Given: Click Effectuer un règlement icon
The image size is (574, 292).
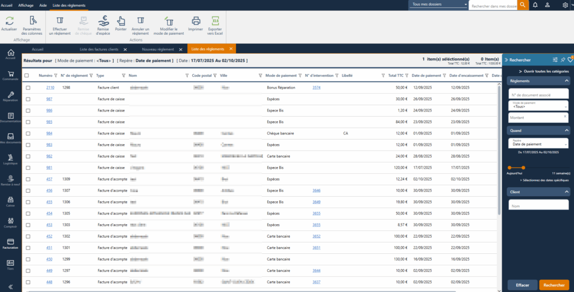Looking at the screenshot, I should 59,21.
